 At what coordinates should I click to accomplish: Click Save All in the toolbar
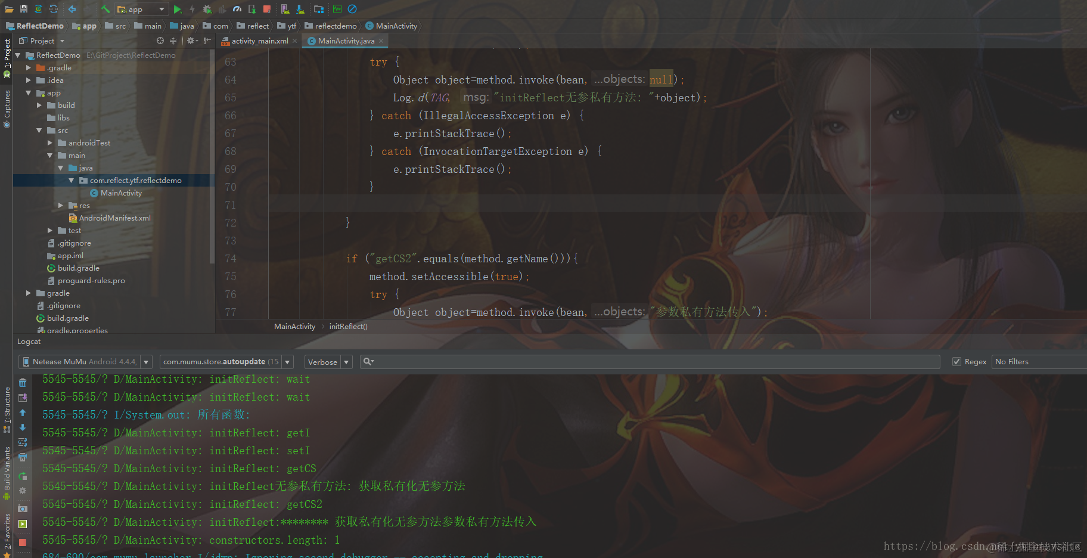24,9
